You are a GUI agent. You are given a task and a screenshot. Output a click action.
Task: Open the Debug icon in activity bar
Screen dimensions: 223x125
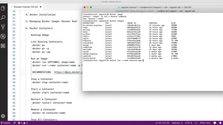(3, 36)
